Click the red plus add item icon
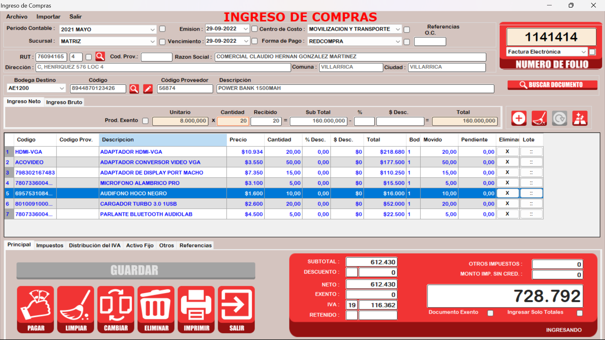The height and width of the screenshot is (340, 605). tap(519, 118)
